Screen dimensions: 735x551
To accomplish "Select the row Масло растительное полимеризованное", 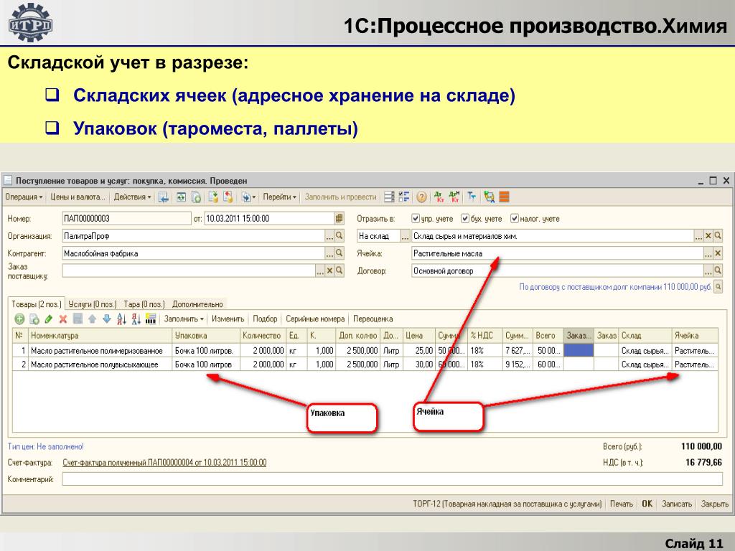I will pyautogui.click(x=365, y=350).
